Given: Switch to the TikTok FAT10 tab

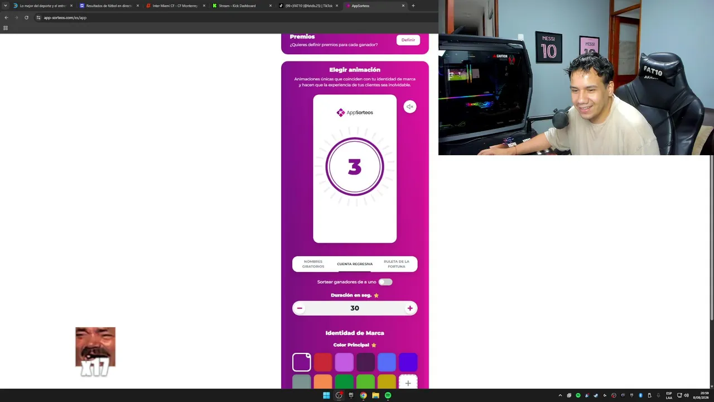Looking at the screenshot, I should point(308,6).
